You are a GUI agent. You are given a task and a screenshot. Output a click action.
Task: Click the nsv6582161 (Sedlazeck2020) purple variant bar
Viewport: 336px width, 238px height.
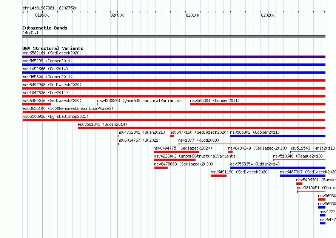tap(174, 57)
